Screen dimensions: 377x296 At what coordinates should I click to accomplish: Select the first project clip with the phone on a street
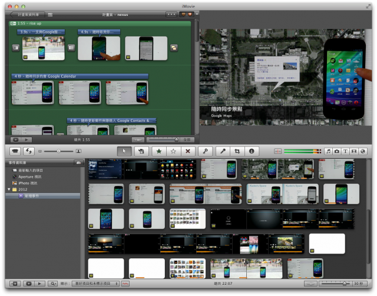pos(44,48)
